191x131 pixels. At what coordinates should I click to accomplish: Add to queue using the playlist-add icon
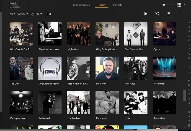[x=168, y=14]
